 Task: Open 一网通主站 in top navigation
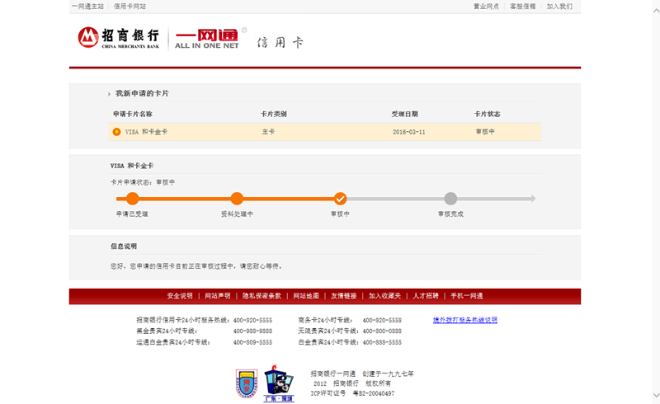(x=87, y=7)
